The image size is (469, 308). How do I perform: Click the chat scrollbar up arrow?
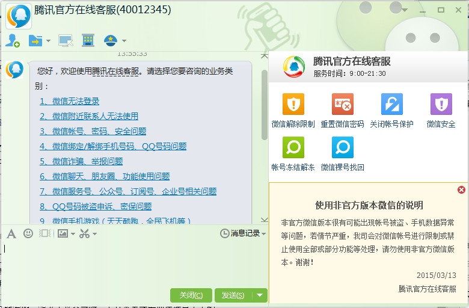click(x=265, y=56)
